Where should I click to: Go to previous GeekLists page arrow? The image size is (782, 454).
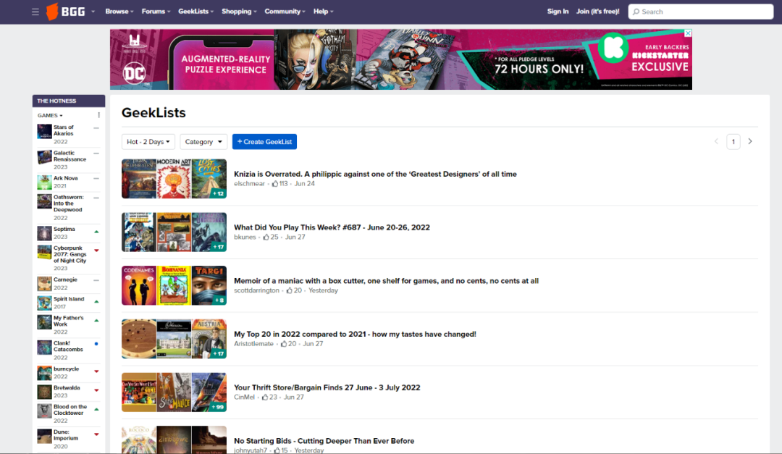pyautogui.click(x=716, y=142)
